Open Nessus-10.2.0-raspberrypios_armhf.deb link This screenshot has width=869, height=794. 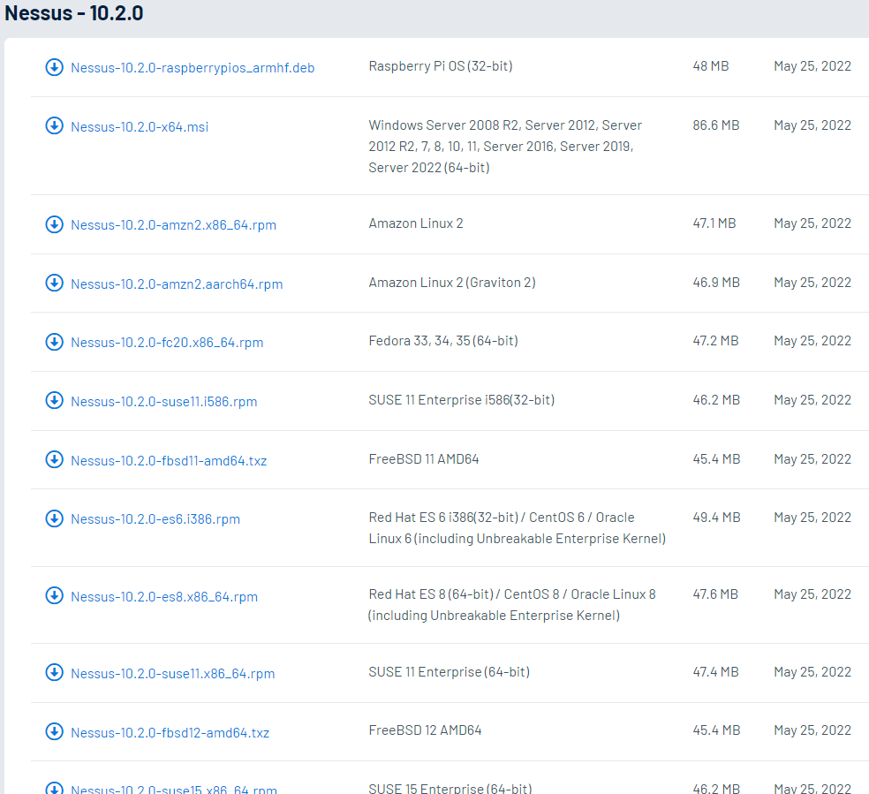click(193, 68)
